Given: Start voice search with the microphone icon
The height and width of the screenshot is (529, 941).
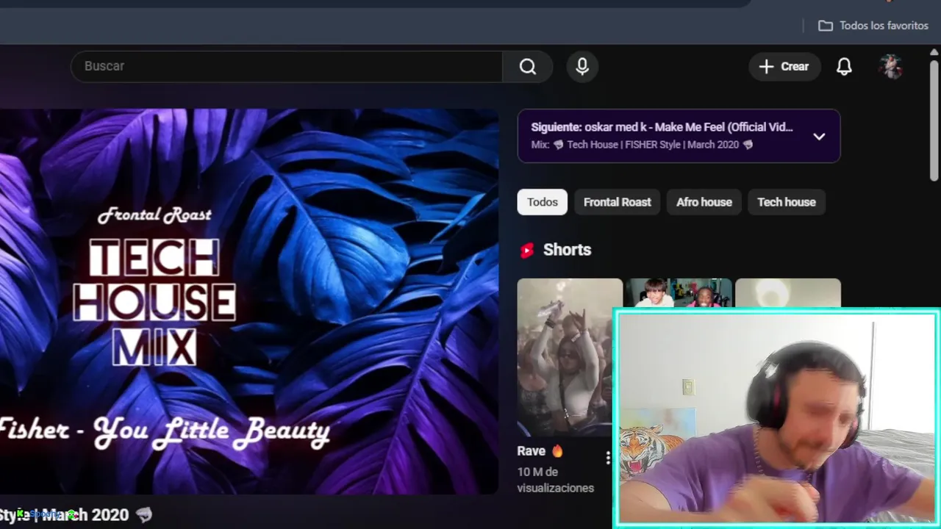Looking at the screenshot, I should click(x=582, y=66).
